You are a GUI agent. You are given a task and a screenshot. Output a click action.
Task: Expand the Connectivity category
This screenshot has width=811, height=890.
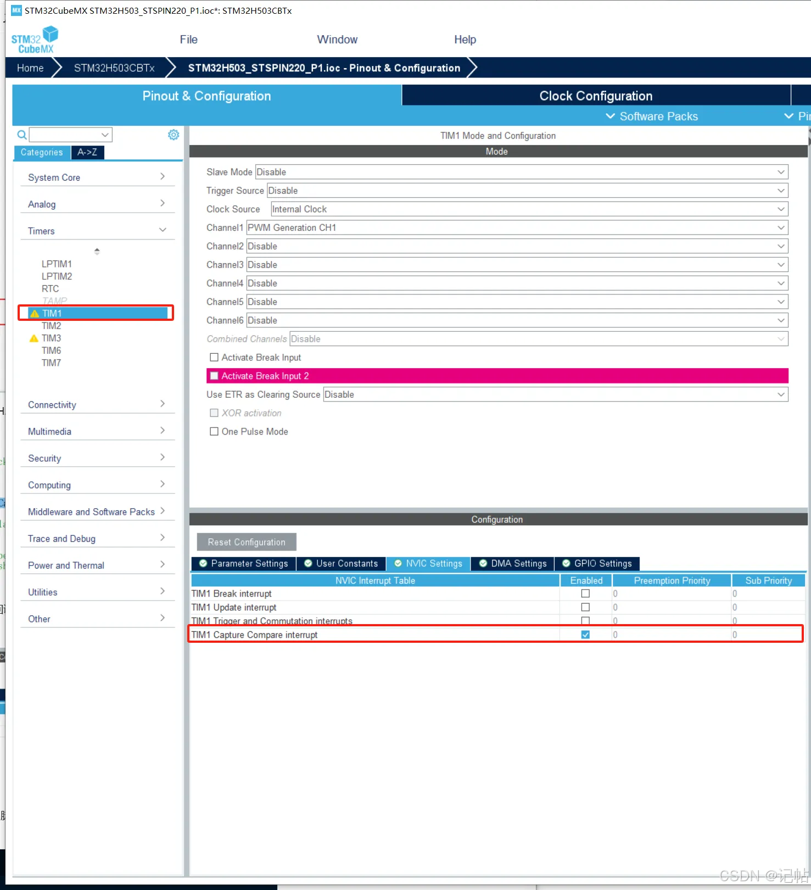[x=97, y=405]
